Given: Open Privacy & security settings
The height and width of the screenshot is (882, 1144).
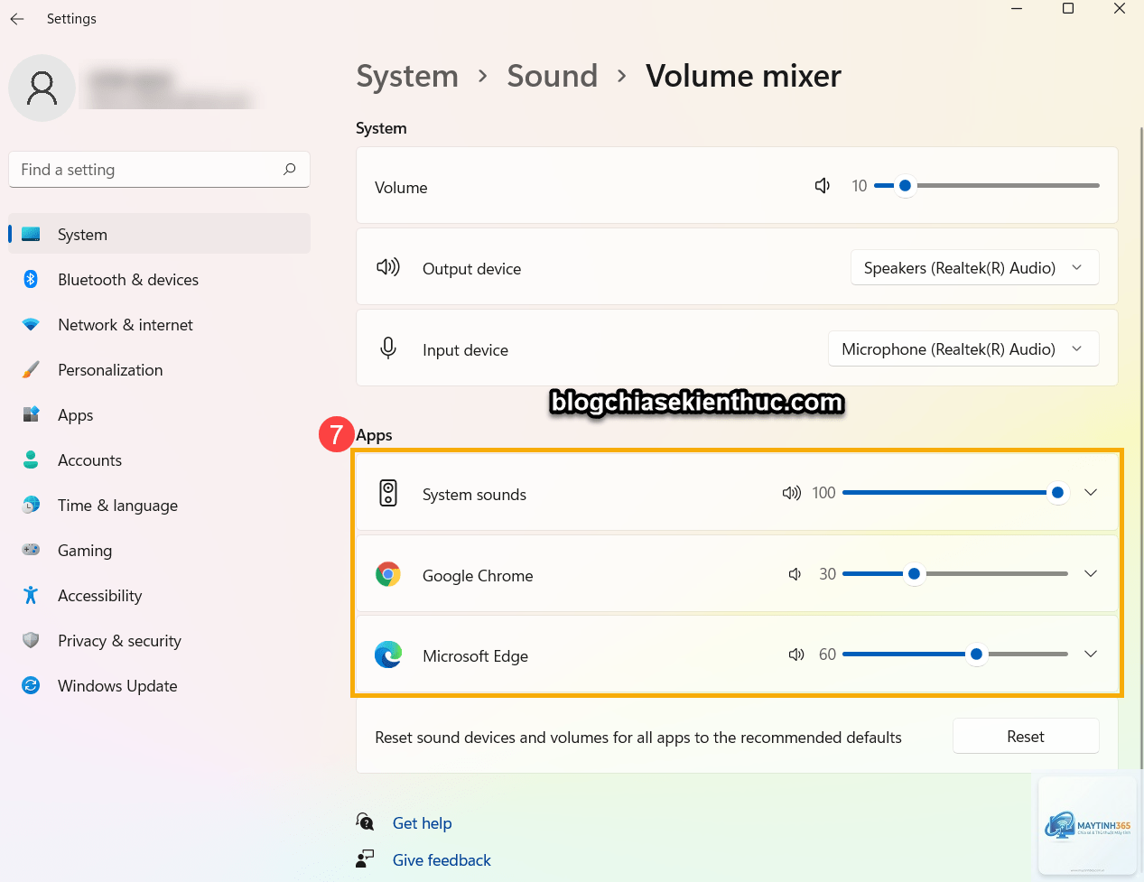Looking at the screenshot, I should pos(159,640).
